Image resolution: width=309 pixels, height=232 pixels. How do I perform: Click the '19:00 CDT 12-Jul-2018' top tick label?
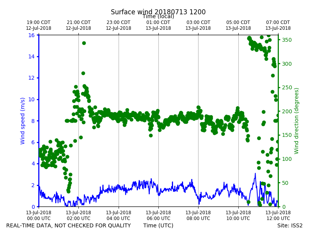tap(39, 25)
